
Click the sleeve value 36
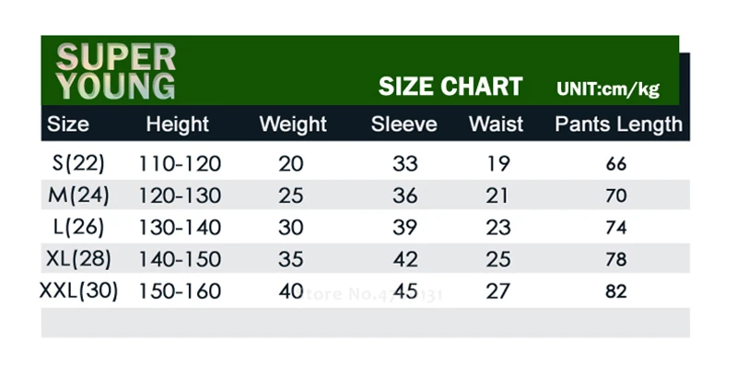tap(404, 196)
